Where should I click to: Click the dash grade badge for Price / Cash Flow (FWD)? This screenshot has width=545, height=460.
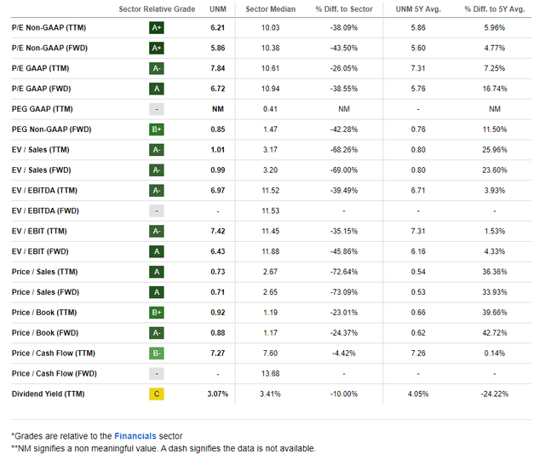[157, 374]
